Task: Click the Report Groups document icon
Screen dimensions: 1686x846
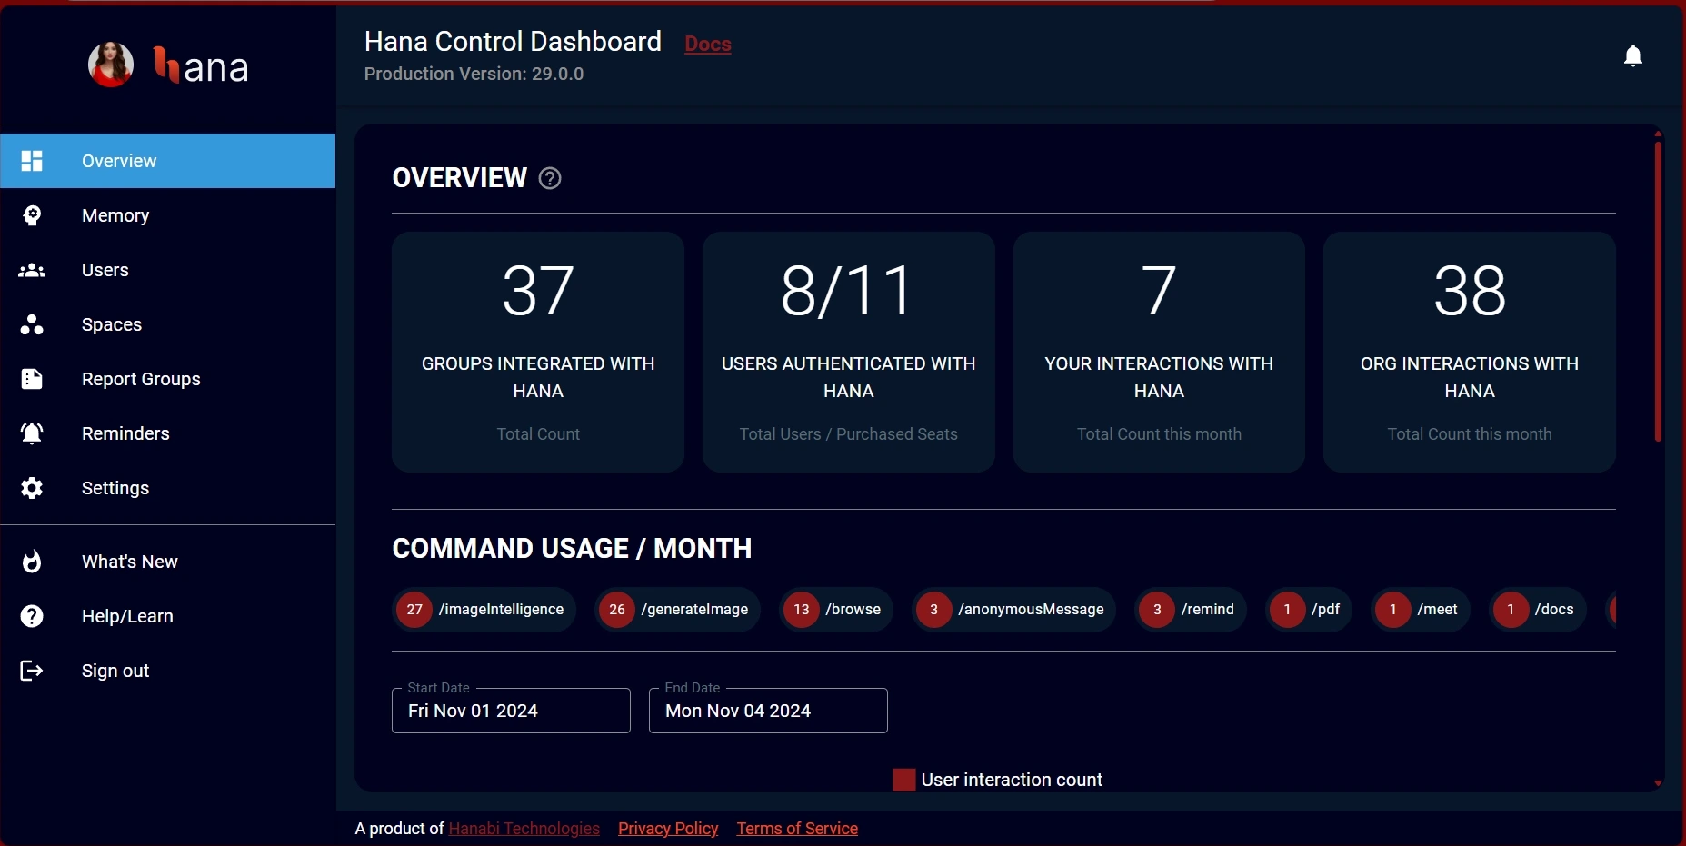Action: tap(32, 379)
